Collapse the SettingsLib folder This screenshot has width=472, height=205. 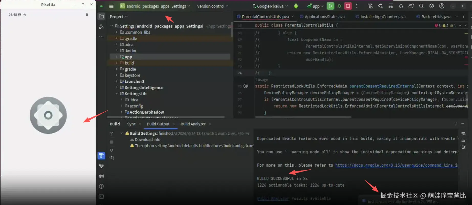click(x=117, y=94)
